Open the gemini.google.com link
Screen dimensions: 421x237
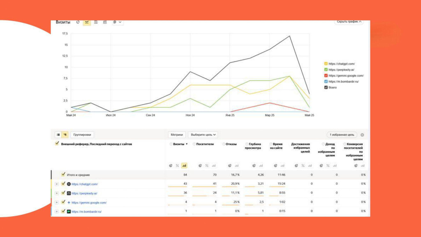[89, 202]
